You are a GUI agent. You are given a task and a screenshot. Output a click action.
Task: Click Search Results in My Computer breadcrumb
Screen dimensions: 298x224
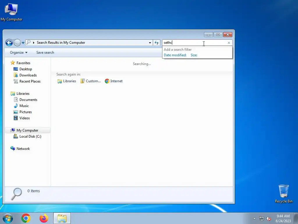point(61,43)
